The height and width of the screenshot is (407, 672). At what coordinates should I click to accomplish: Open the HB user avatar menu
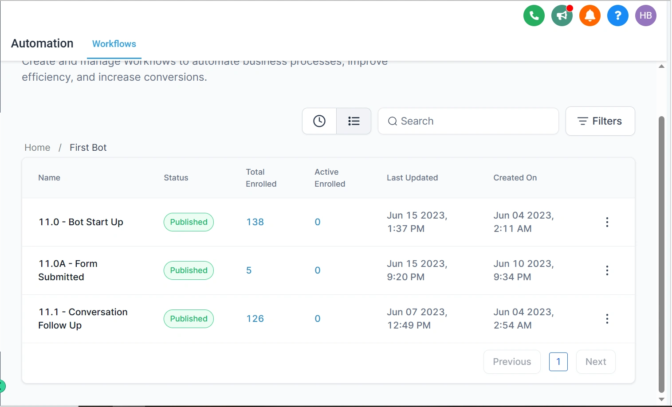(x=646, y=16)
